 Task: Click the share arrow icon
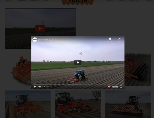coord(119,39)
